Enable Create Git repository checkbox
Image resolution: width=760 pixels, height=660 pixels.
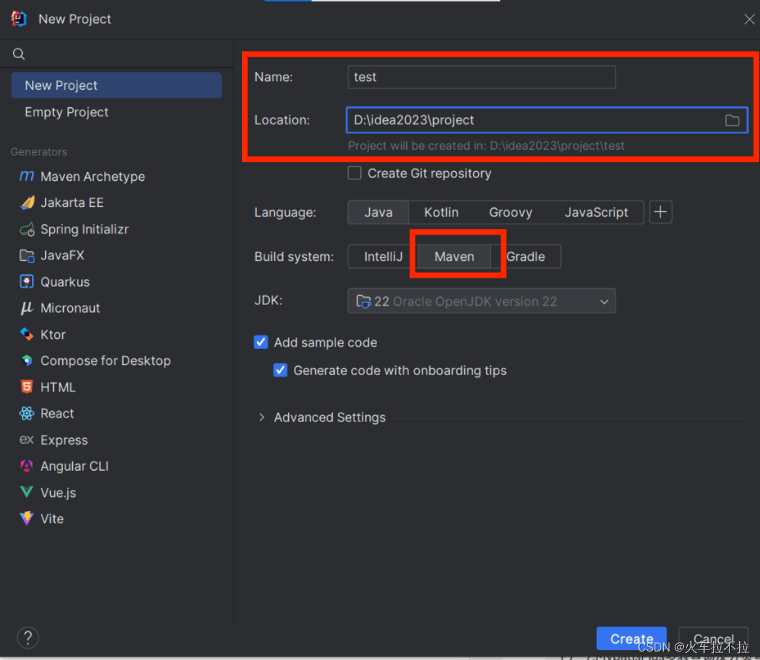(x=354, y=173)
